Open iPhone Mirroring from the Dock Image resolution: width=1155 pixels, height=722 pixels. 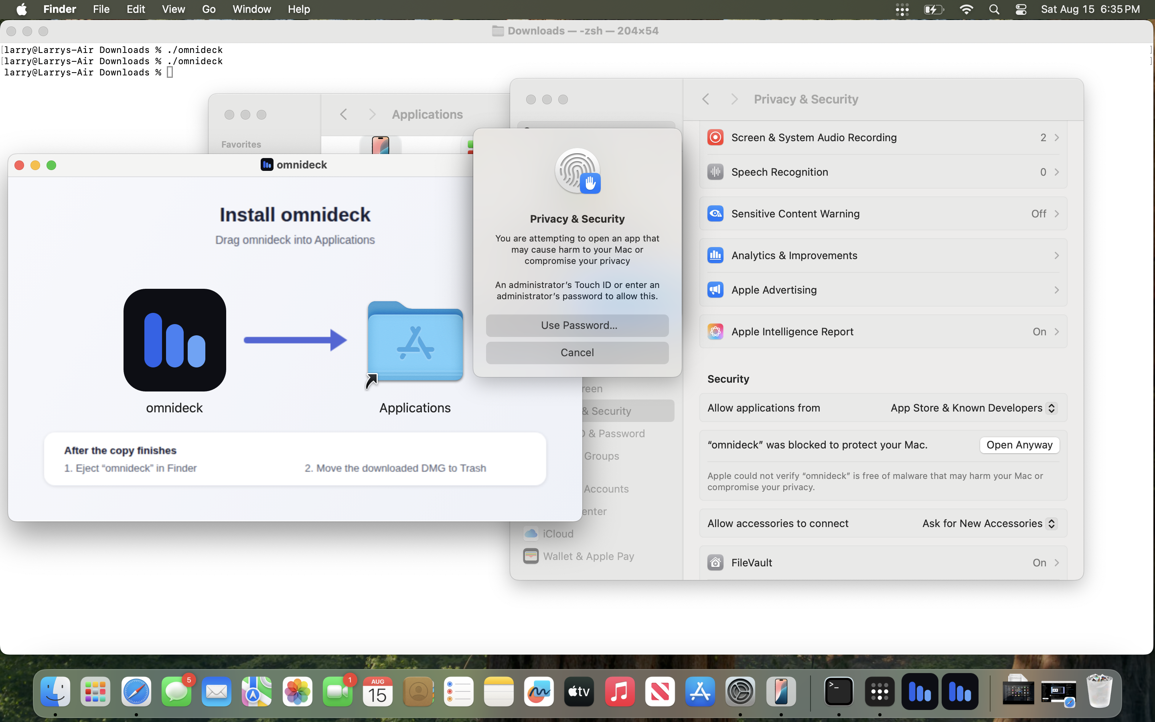tap(781, 691)
